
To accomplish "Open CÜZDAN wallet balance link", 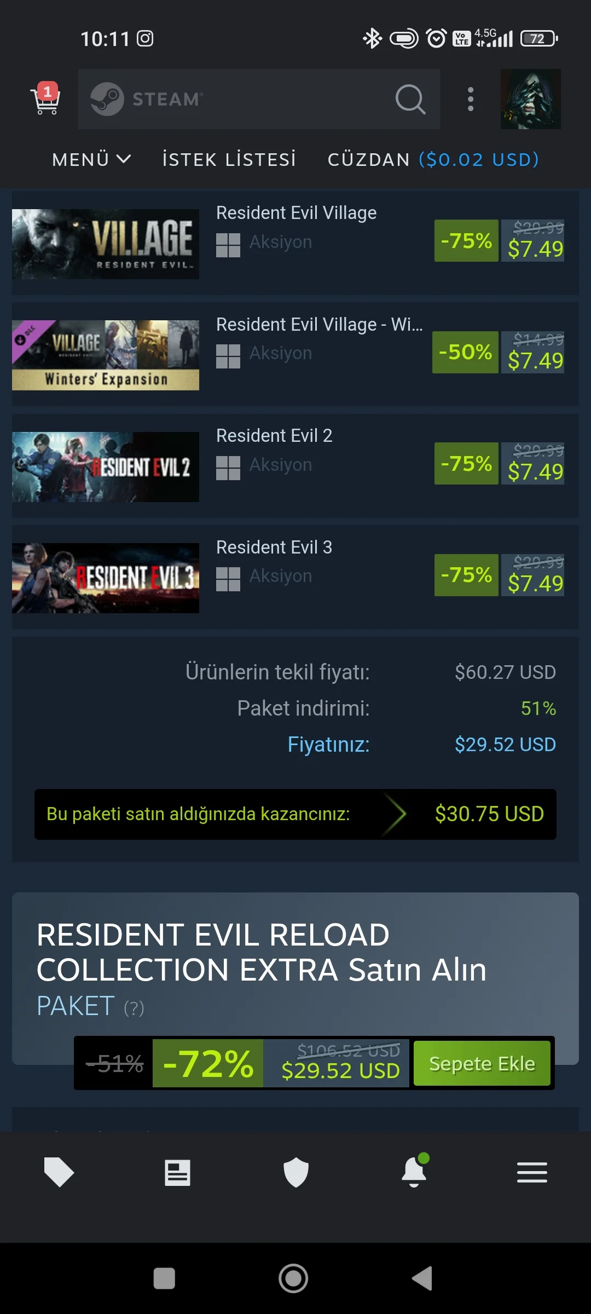I will (x=433, y=159).
